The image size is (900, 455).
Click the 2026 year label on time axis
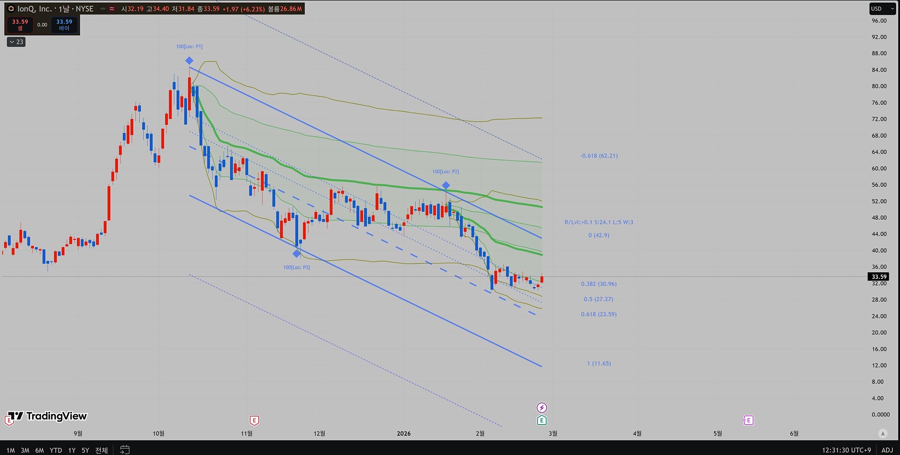point(404,433)
